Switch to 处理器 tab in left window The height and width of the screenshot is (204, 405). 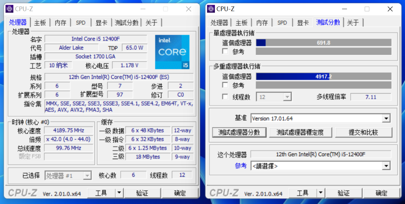click(18, 22)
